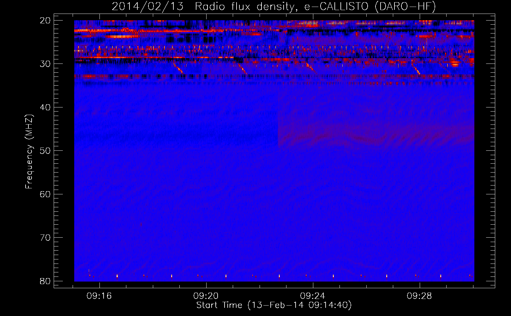Image resolution: width=511 pixels, height=316 pixels.
Task: Click the 50 frequency tick label
Action: point(45,151)
